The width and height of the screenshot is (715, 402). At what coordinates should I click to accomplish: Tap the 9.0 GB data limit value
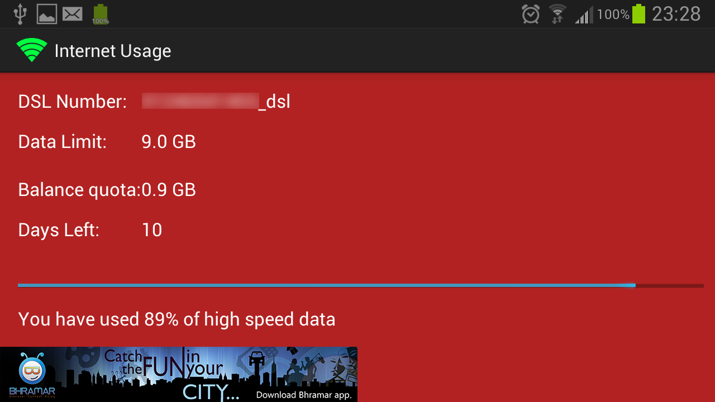(x=169, y=142)
